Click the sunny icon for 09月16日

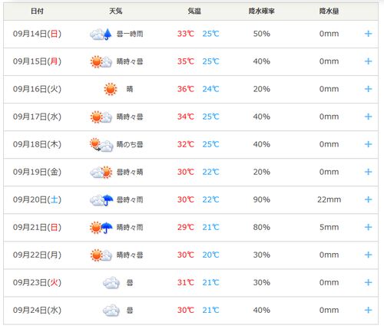click(x=111, y=89)
